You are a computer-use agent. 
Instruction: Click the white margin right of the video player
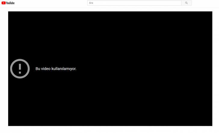(x=215, y=69)
